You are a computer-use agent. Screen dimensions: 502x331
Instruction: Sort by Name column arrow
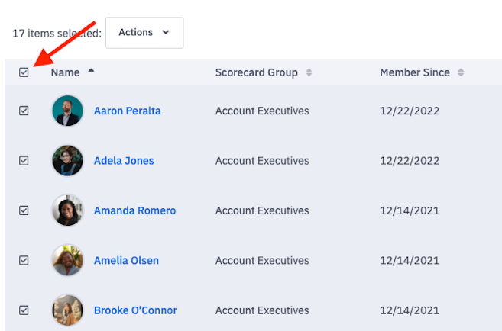tap(92, 72)
